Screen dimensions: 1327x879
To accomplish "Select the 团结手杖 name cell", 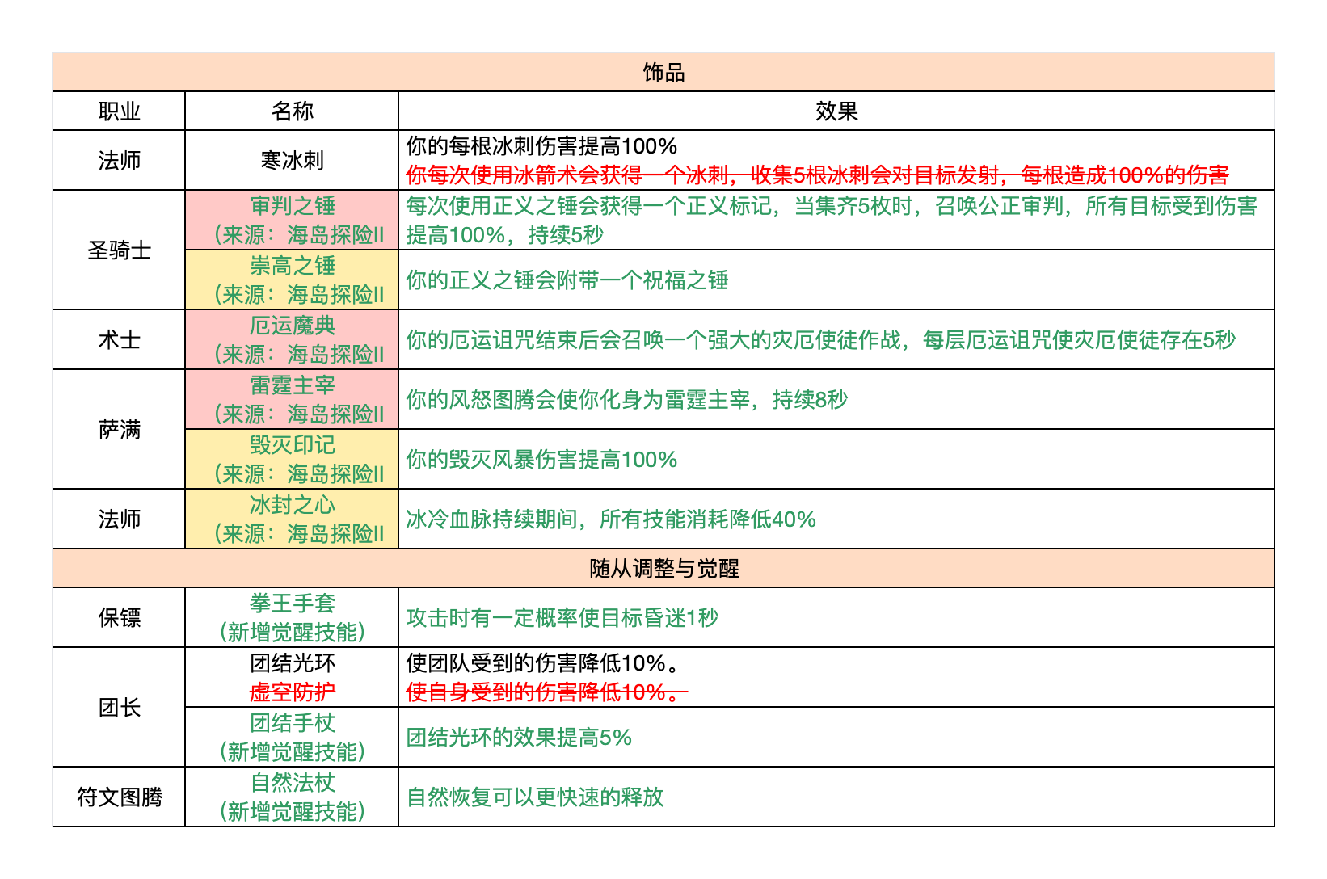I will tap(292, 737).
